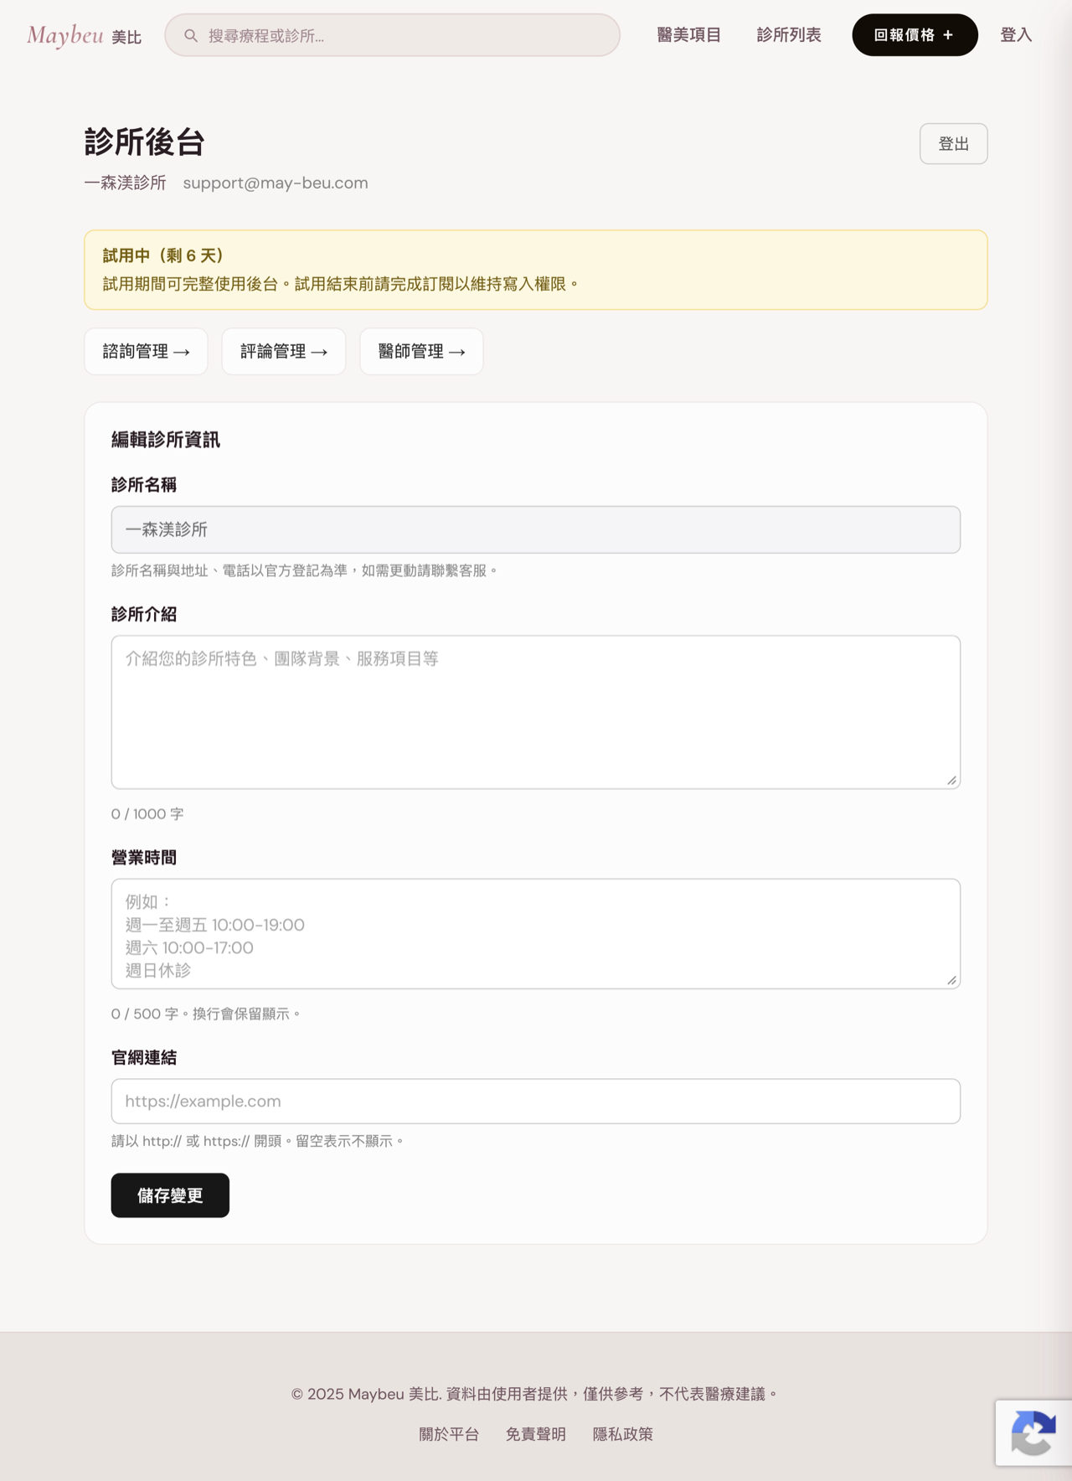Viewport: 1072px width, 1481px height.
Task: Click the disabled 診所名稱 field
Action: pos(536,529)
